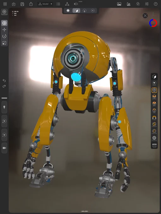Select edge selection mode
Image resolution: width=161 pixels, height=214 pixels.
pos(85,10)
